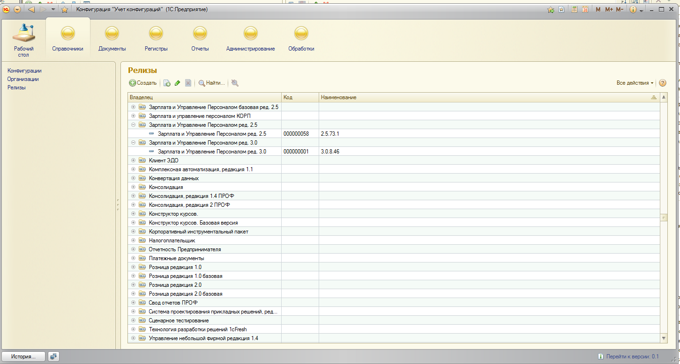Click the M memory button
This screenshot has width=680, height=364.
598,9
